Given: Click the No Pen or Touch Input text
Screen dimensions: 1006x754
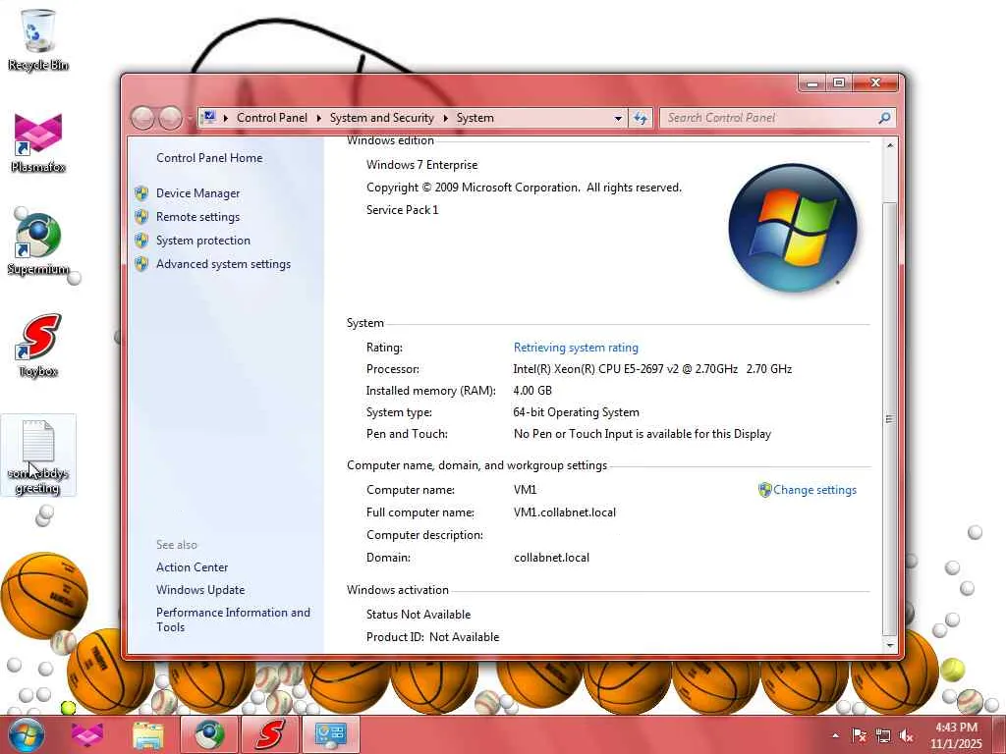Looking at the screenshot, I should pos(643,434).
